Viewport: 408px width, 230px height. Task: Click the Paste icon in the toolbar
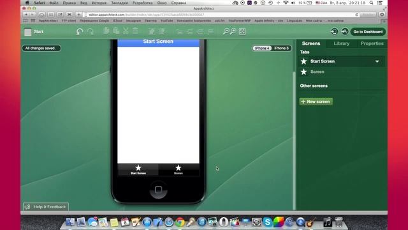pos(116,31)
